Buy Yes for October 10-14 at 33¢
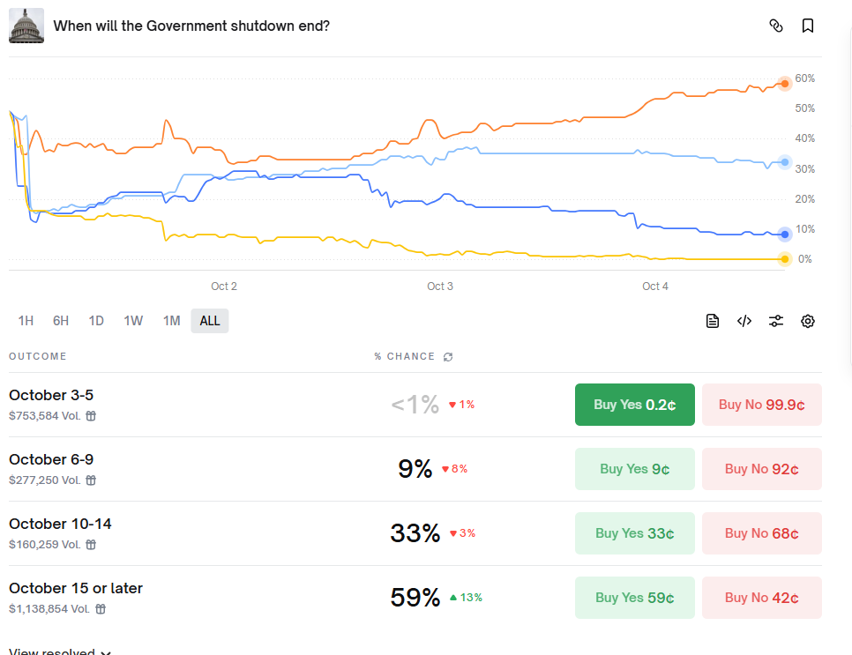This screenshot has height=655, width=852. pos(634,533)
